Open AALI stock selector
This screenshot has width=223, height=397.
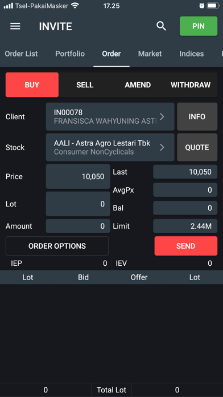click(110, 147)
